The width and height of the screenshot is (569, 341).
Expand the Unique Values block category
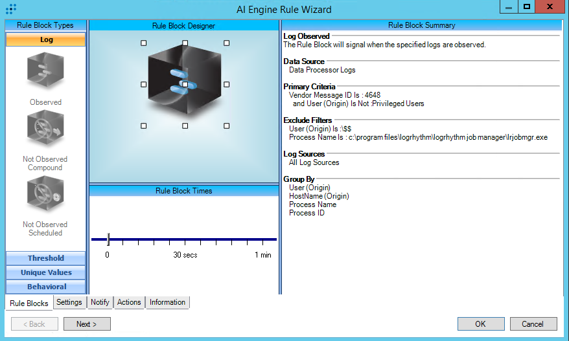point(45,272)
